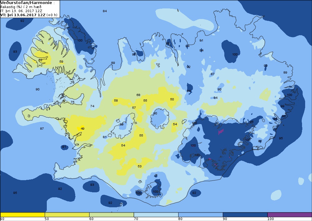Click the purple above-100 legend swatch
Viewport: 312px width, 221px height.
tap(290, 215)
